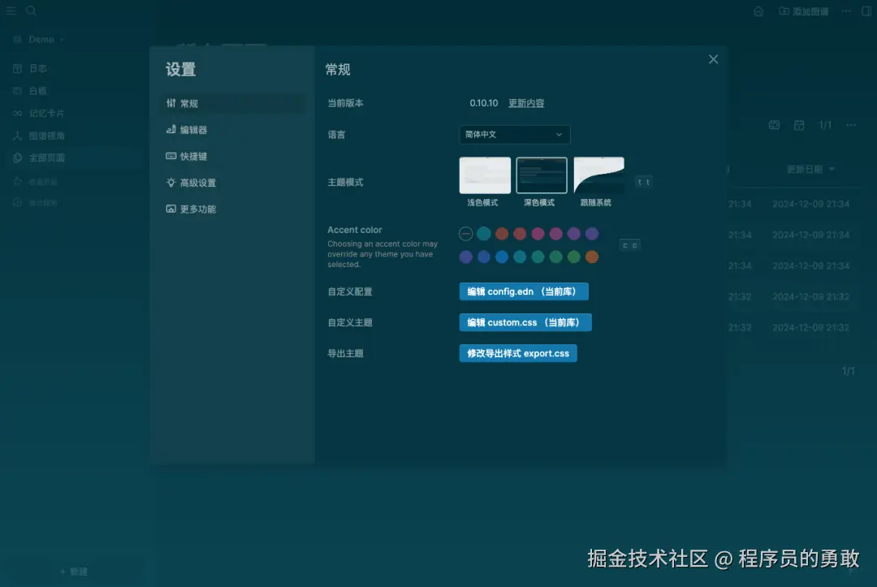Open the Journals (日志) page from sidebar
Screen dimensions: 877x587
pos(37,68)
